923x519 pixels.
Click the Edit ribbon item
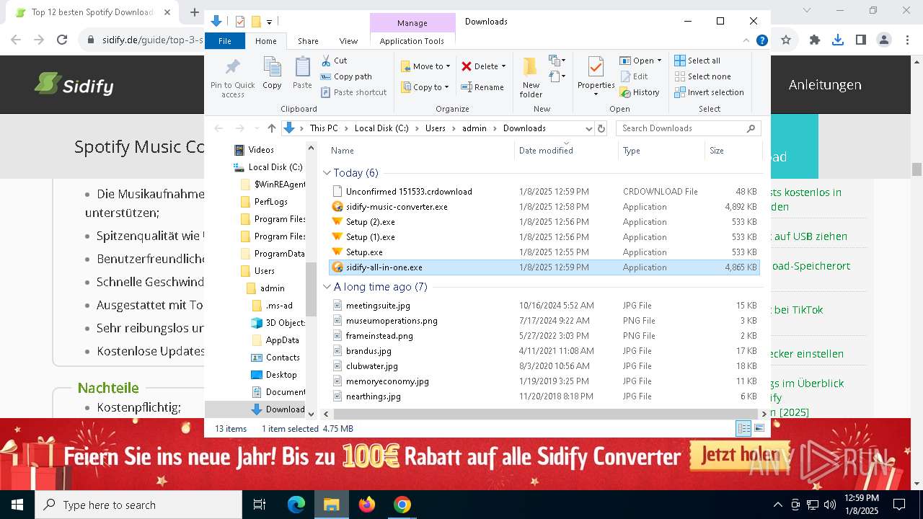coord(633,76)
